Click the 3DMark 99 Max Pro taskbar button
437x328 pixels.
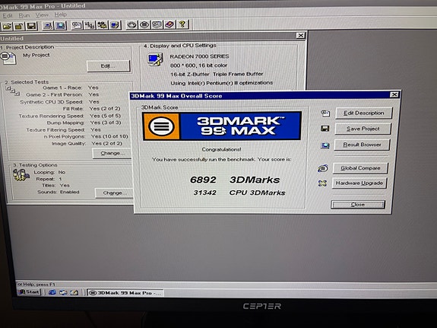click(x=125, y=293)
